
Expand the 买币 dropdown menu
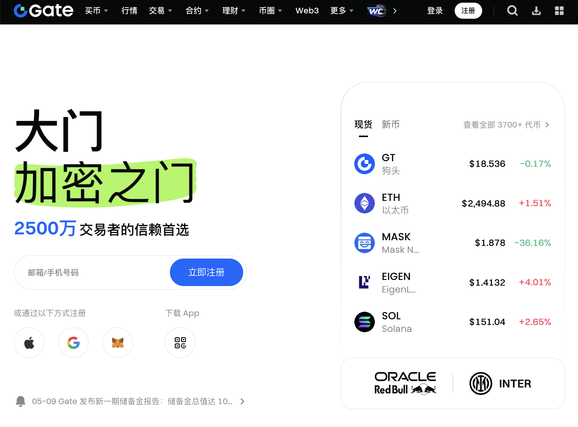coord(97,11)
